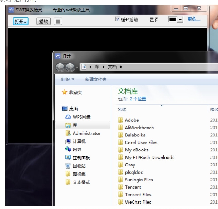Click the sort arrow above the 名称 column
This screenshot has width=218, height=209.
(162, 106)
